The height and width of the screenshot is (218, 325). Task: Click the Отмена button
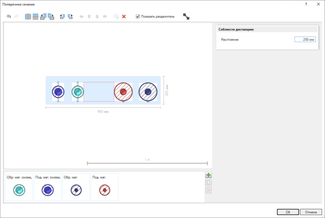tap(311, 212)
